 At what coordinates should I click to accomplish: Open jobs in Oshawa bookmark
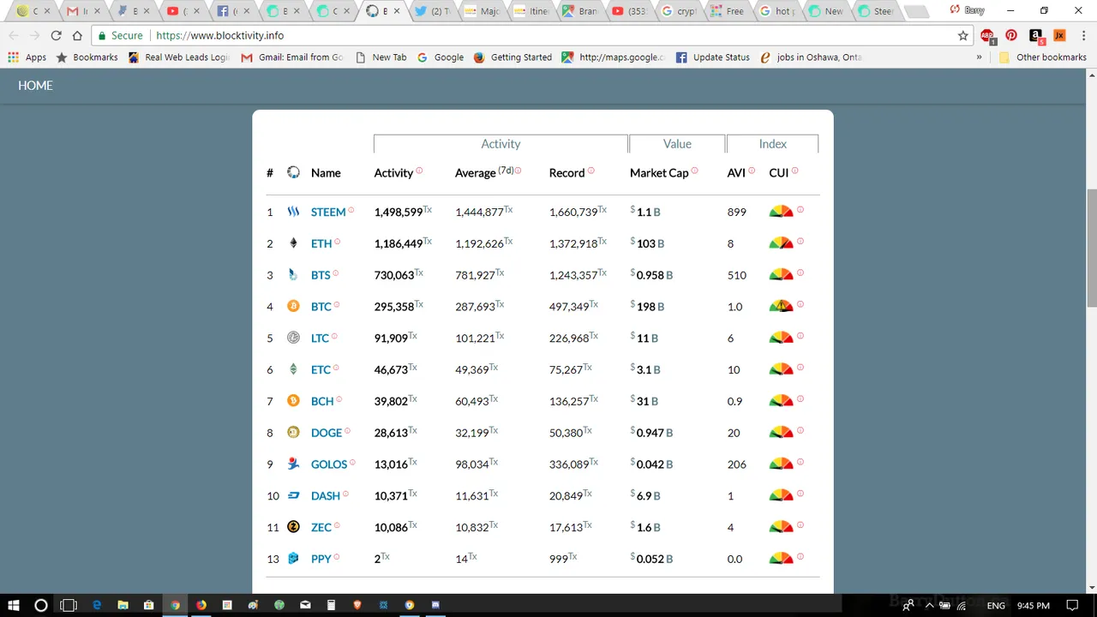pos(811,57)
